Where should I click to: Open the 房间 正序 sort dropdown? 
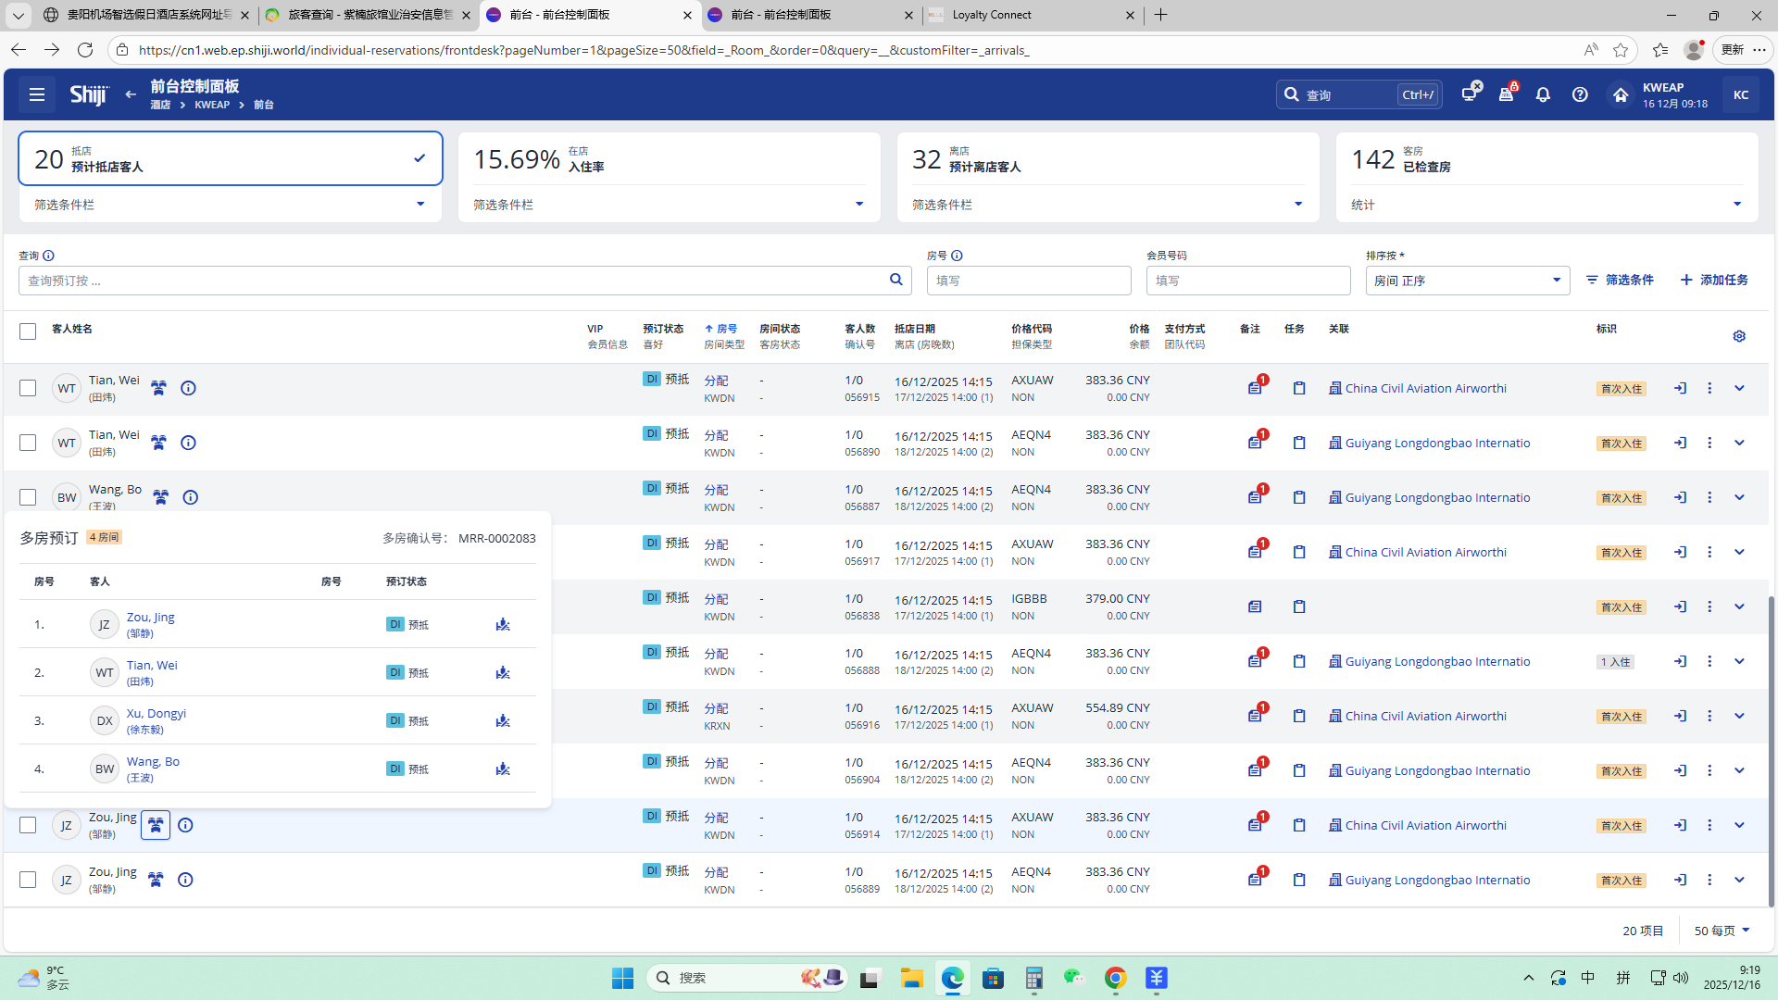[1467, 281]
